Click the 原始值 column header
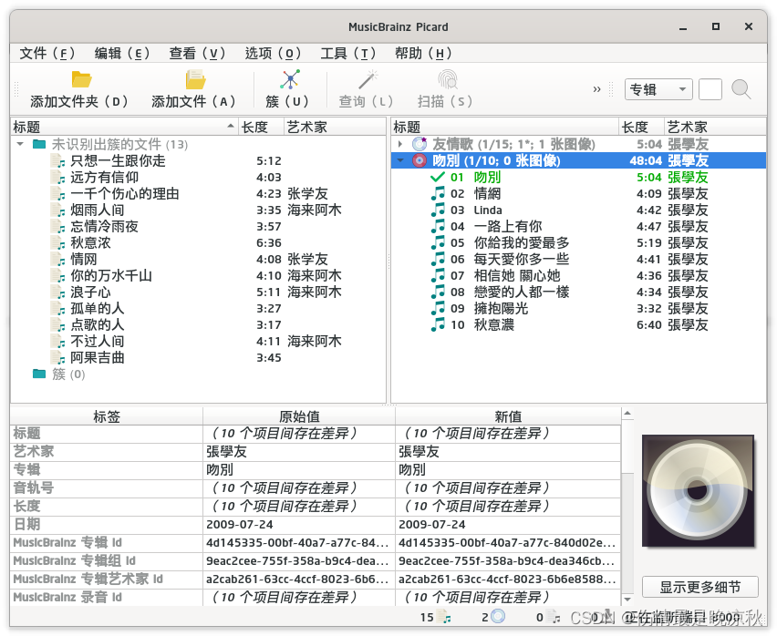The width and height of the screenshot is (777, 636). [x=299, y=416]
